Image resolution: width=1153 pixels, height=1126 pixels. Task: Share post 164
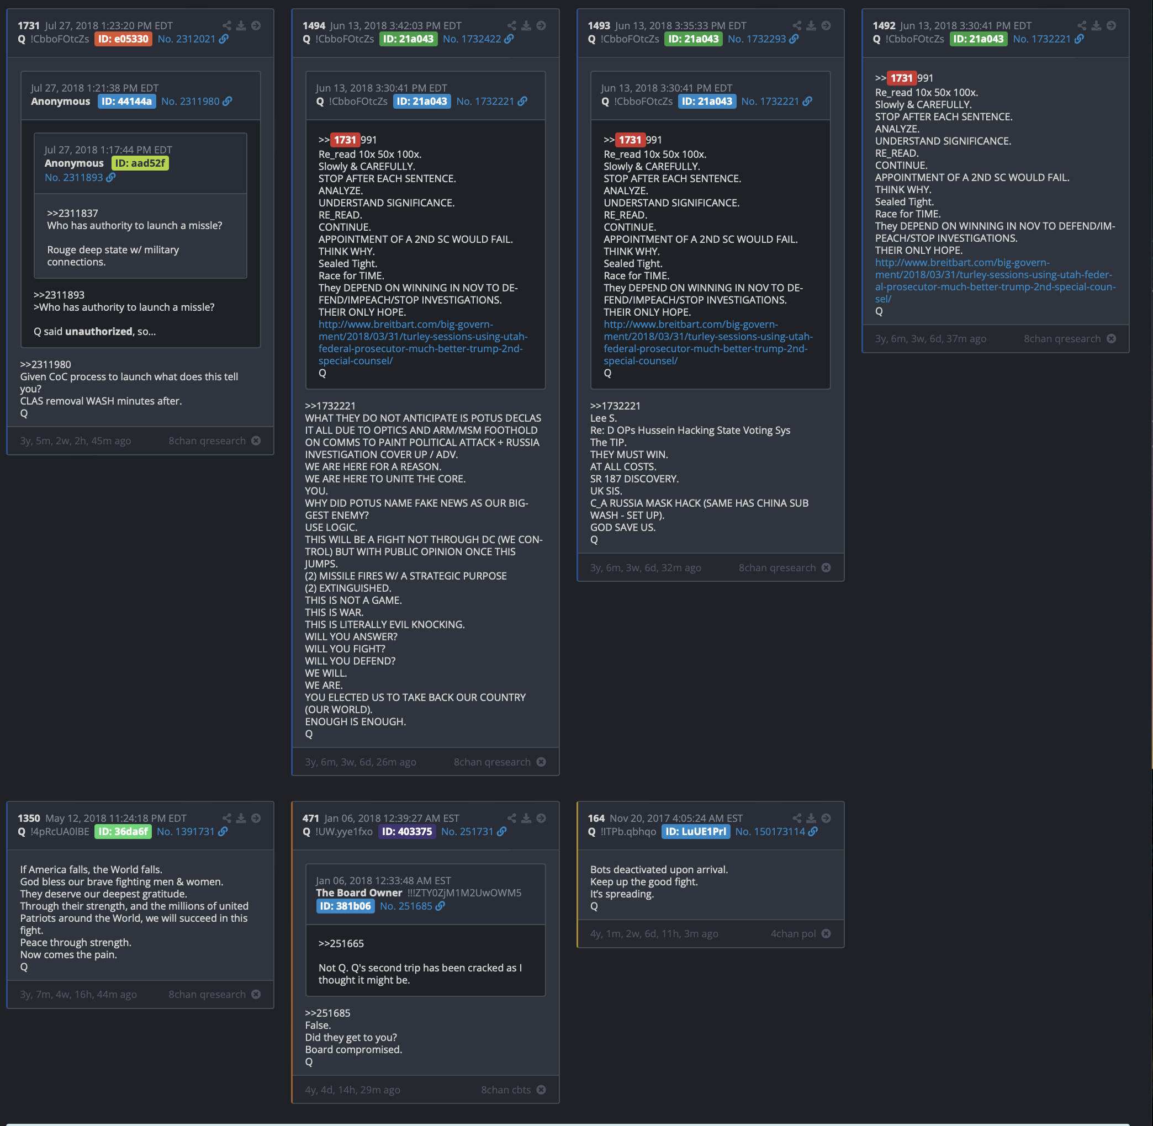click(797, 818)
